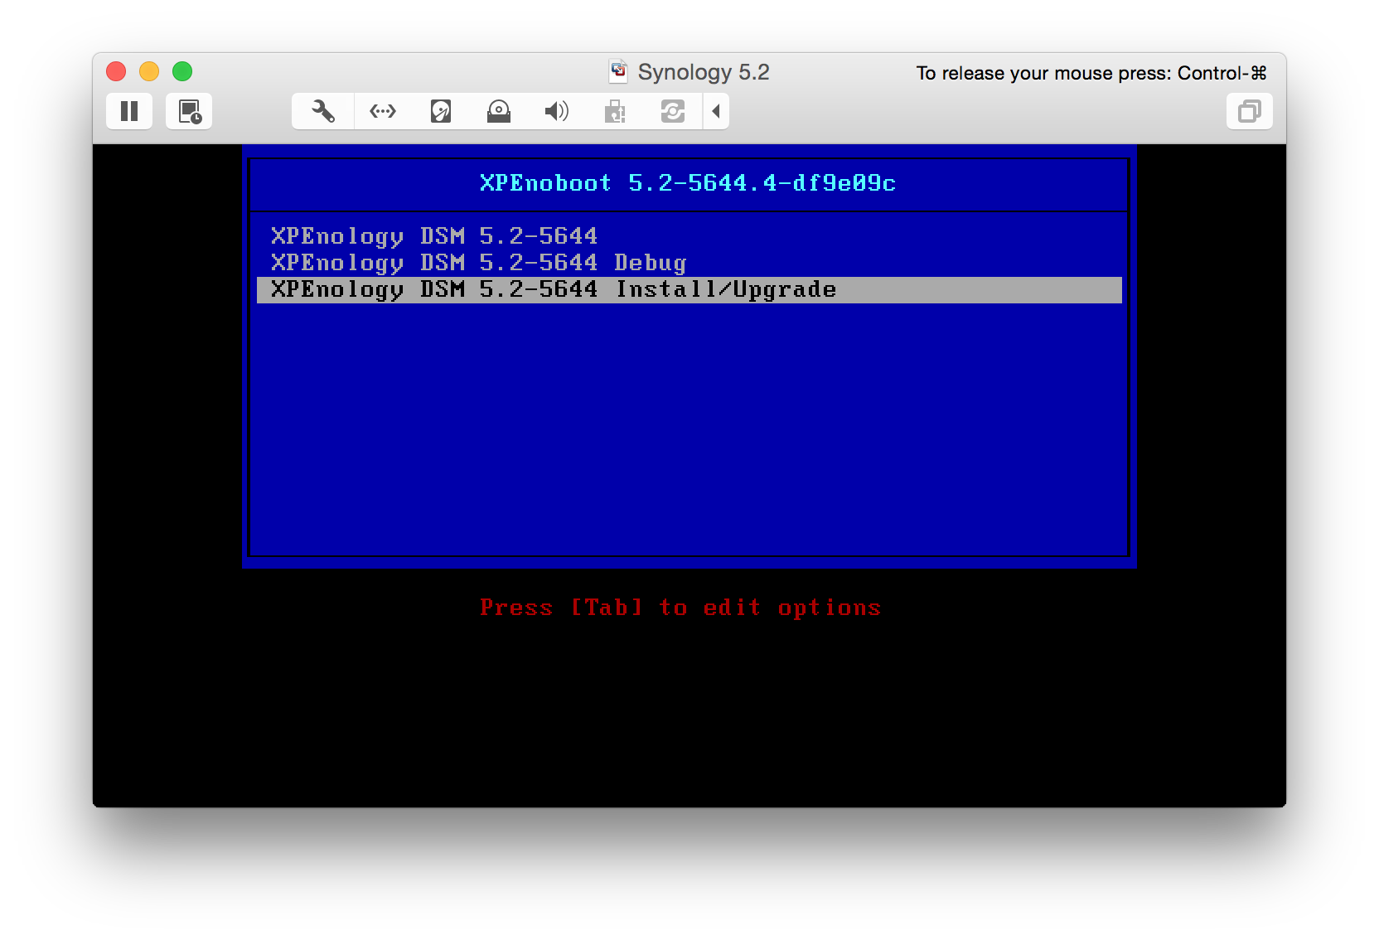Image resolution: width=1379 pixels, height=940 pixels.
Task: Open virtual machine settings wrench icon
Action: click(323, 111)
